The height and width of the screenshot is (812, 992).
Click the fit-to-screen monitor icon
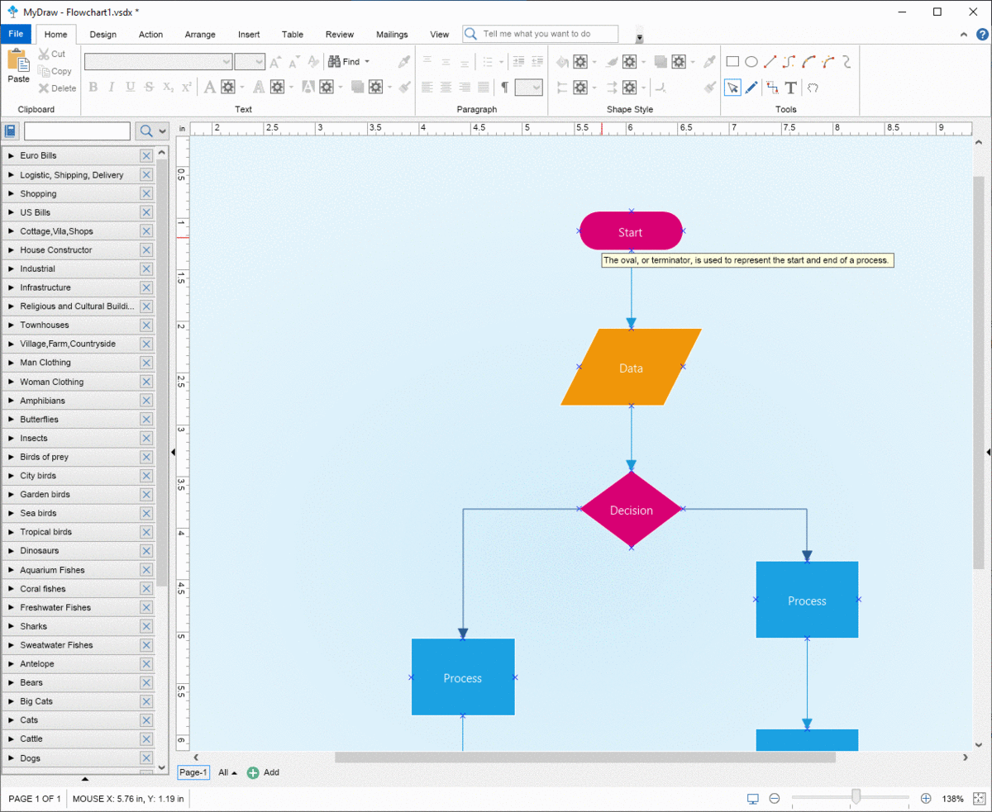click(753, 799)
